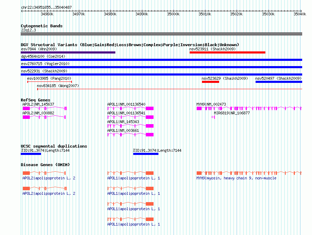Click the MIR6819|NR_106877 microRNA glyph
Viewport: 312px width, 235px height.
pos(213,117)
